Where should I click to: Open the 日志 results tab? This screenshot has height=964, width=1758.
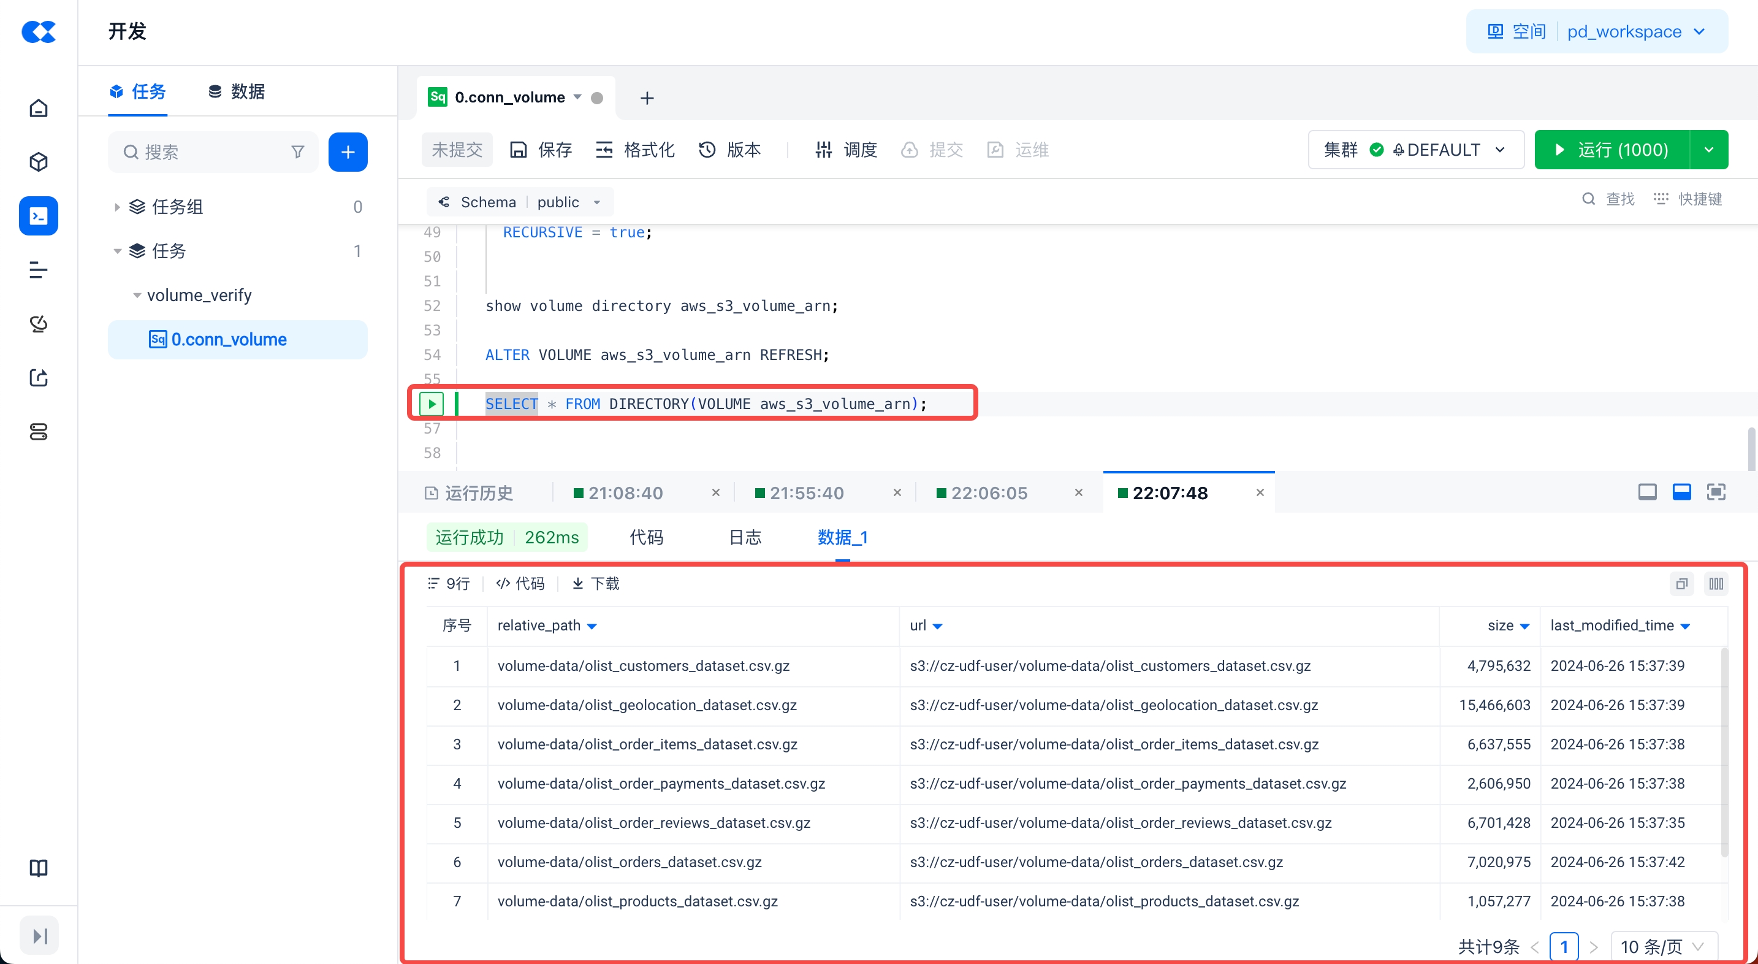745,537
